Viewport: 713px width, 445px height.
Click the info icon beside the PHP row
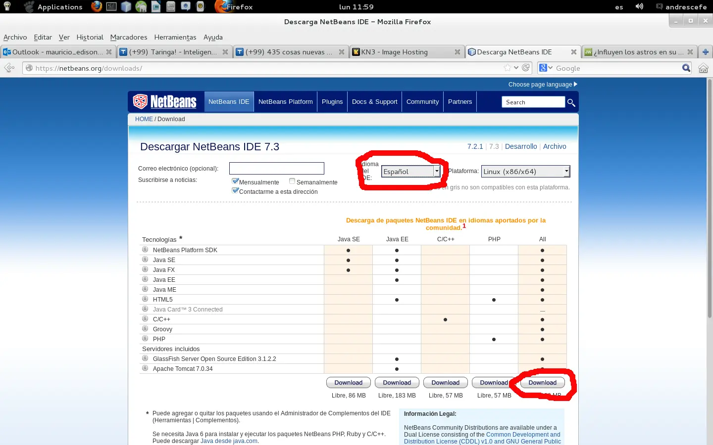(x=146, y=339)
